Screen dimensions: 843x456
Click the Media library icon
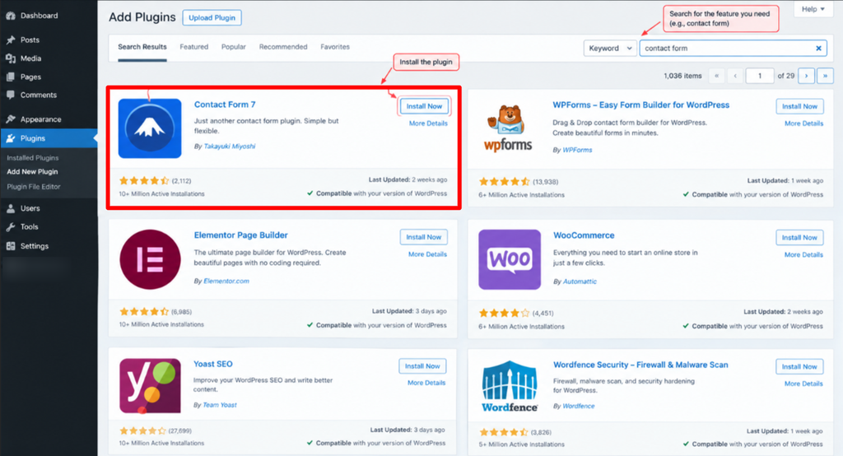(x=11, y=58)
